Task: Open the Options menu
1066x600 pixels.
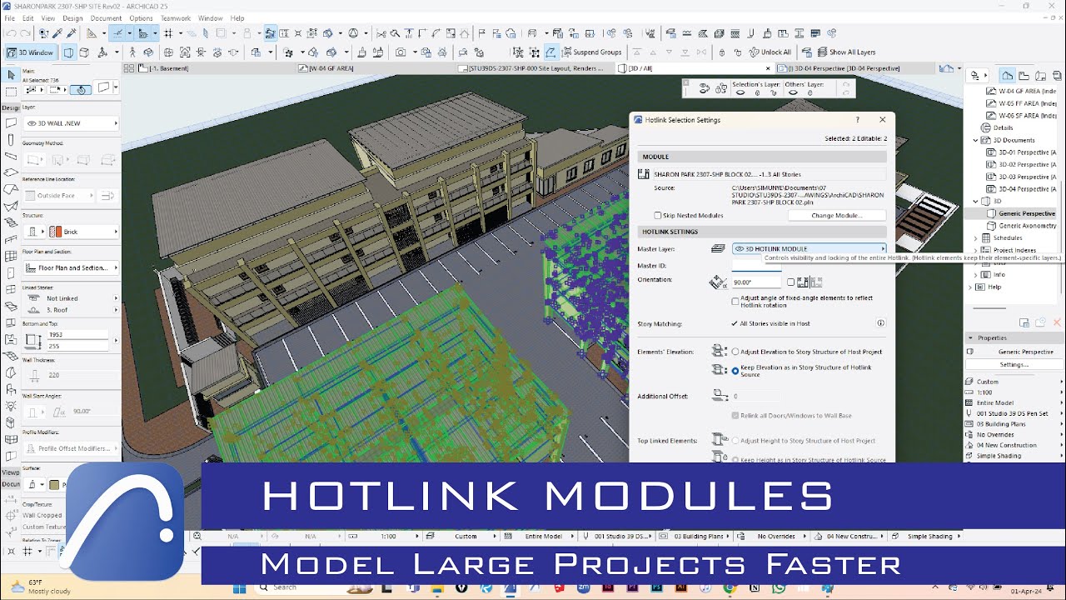Action: point(141,17)
